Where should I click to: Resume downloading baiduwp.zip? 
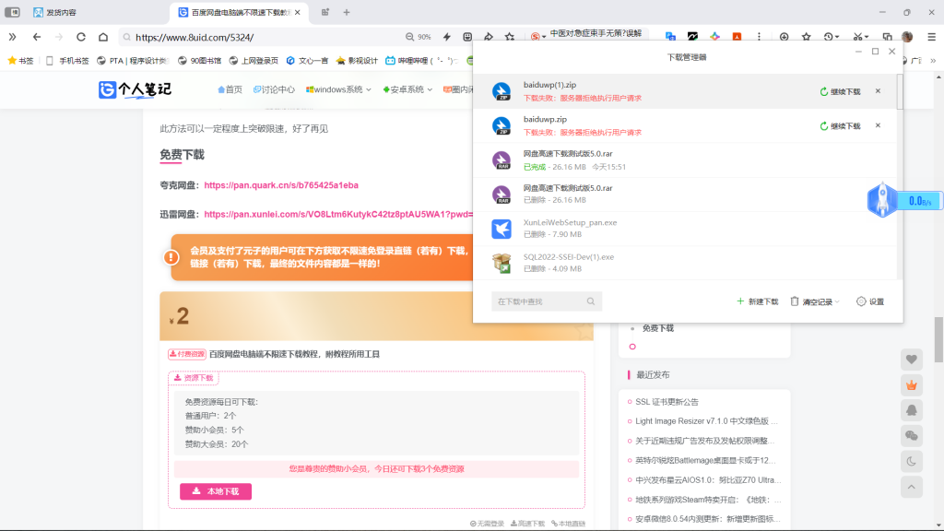[841, 125]
